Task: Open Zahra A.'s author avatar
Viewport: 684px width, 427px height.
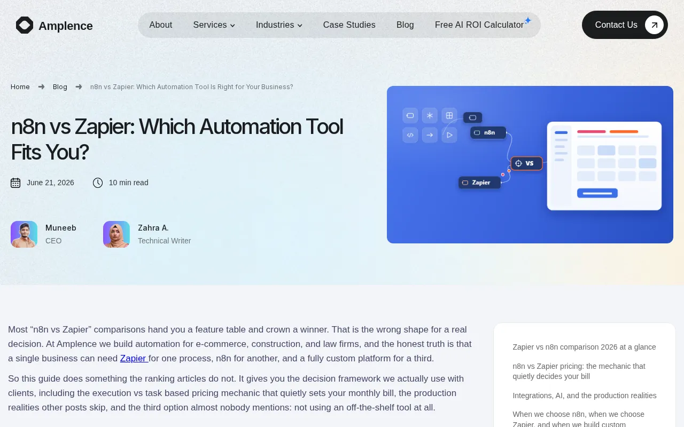Action: pyautogui.click(x=116, y=234)
